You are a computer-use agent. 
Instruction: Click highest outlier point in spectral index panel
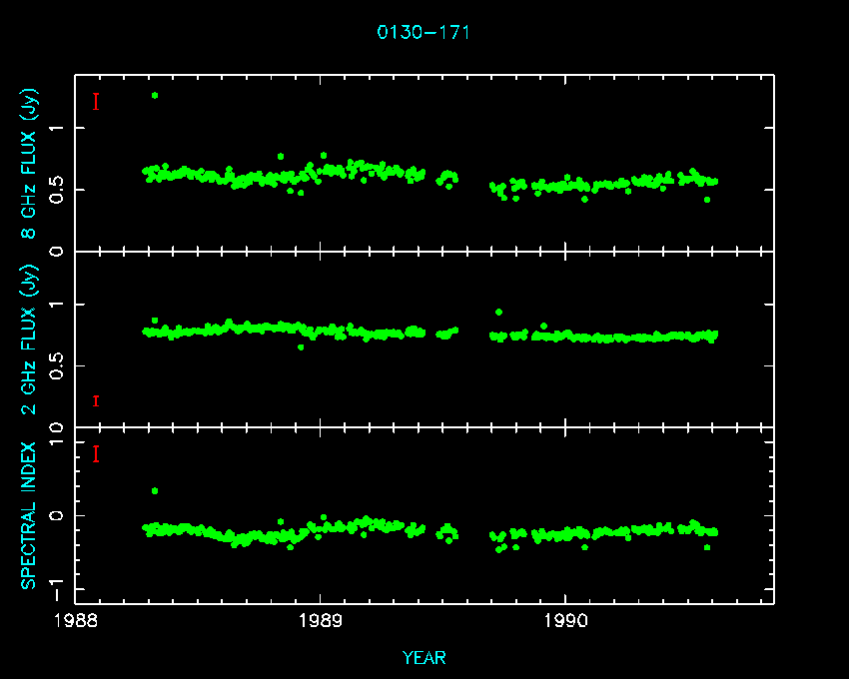[x=154, y=491]
